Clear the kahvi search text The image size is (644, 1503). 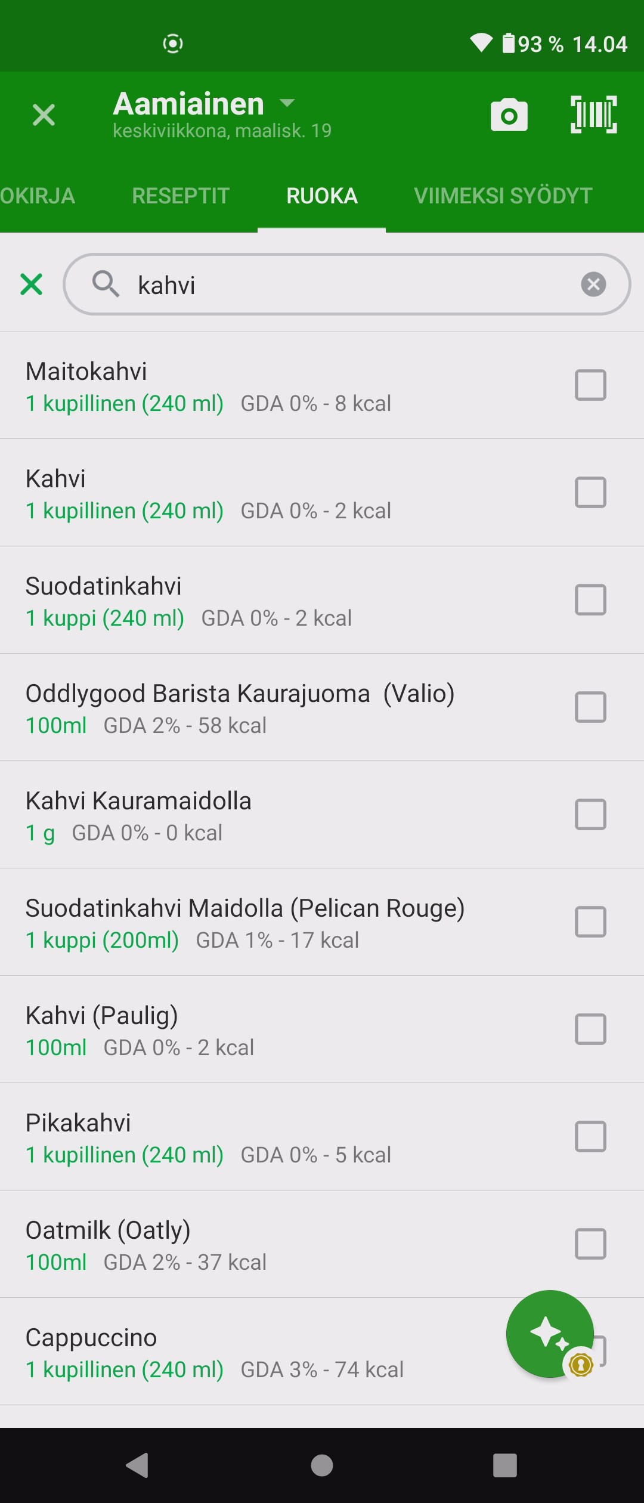point(593,284)
